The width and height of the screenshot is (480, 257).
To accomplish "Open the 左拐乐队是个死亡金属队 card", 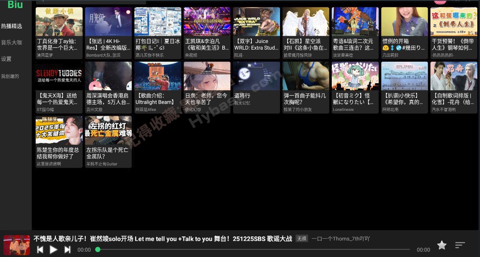I will tap(109, 142).
